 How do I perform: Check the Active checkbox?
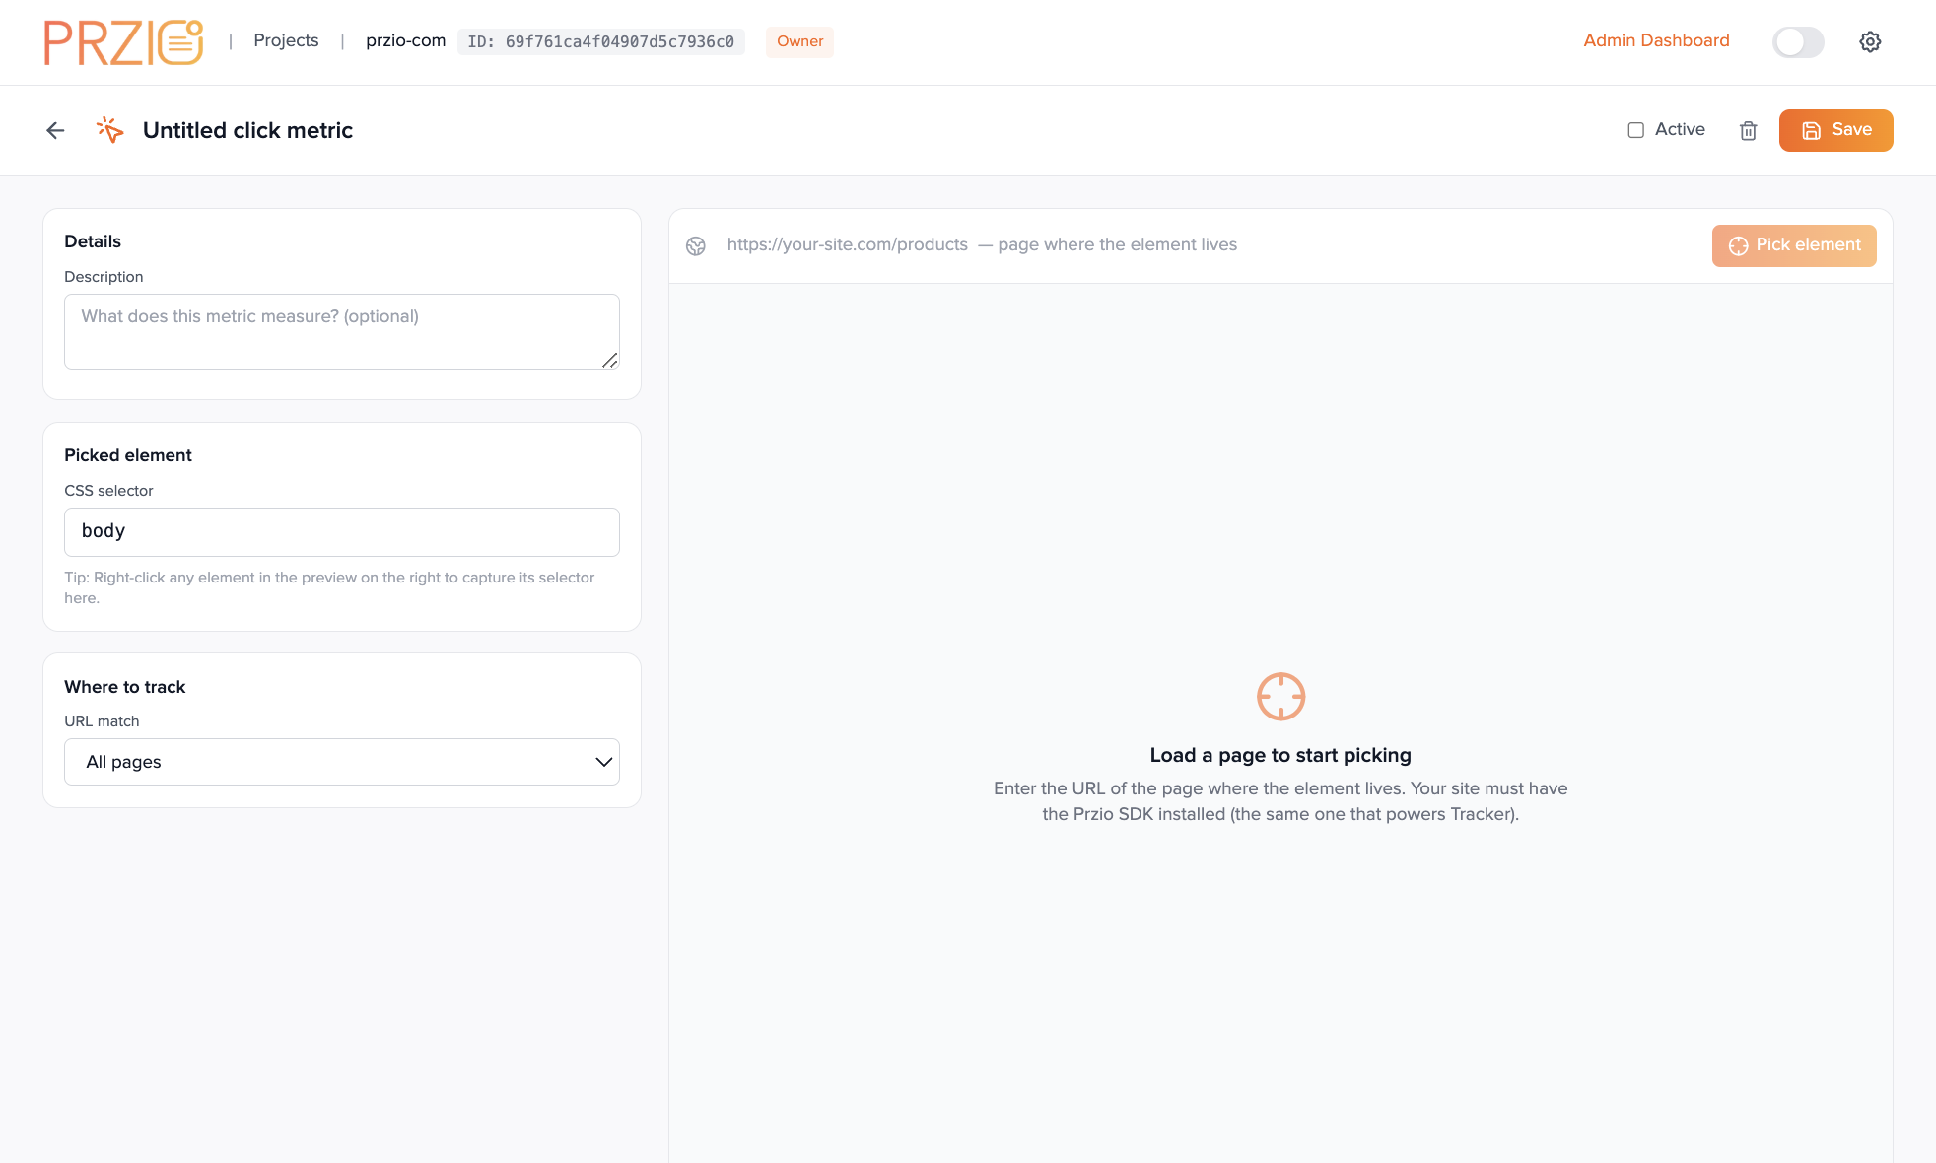(1635, 130)
